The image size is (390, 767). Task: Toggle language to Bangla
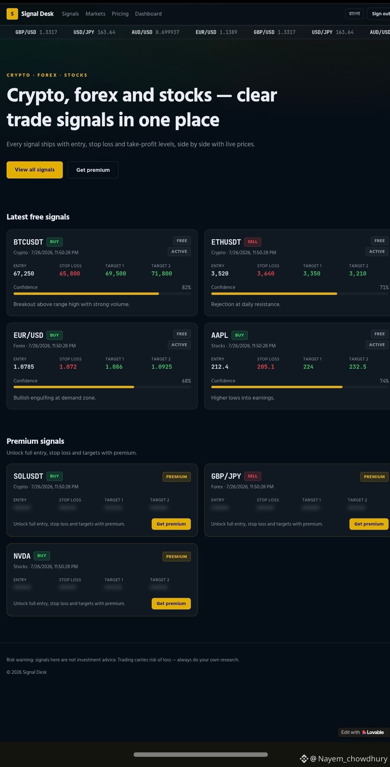click(354, 14)
